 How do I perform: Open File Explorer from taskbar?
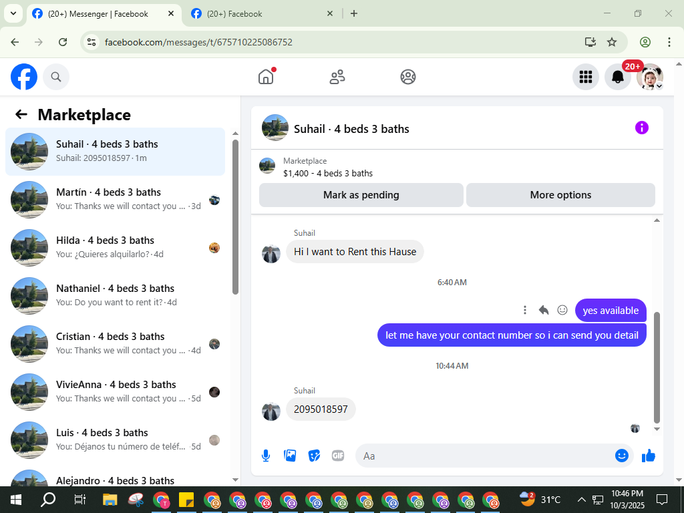(x=110, y=500)
